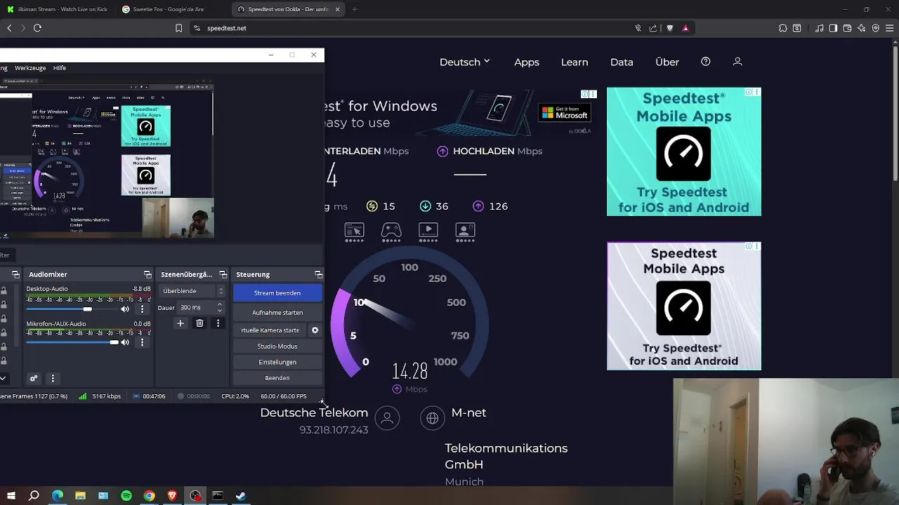Open OBS Einstellungen
The image size is (899, 505).
coord(277,363)
